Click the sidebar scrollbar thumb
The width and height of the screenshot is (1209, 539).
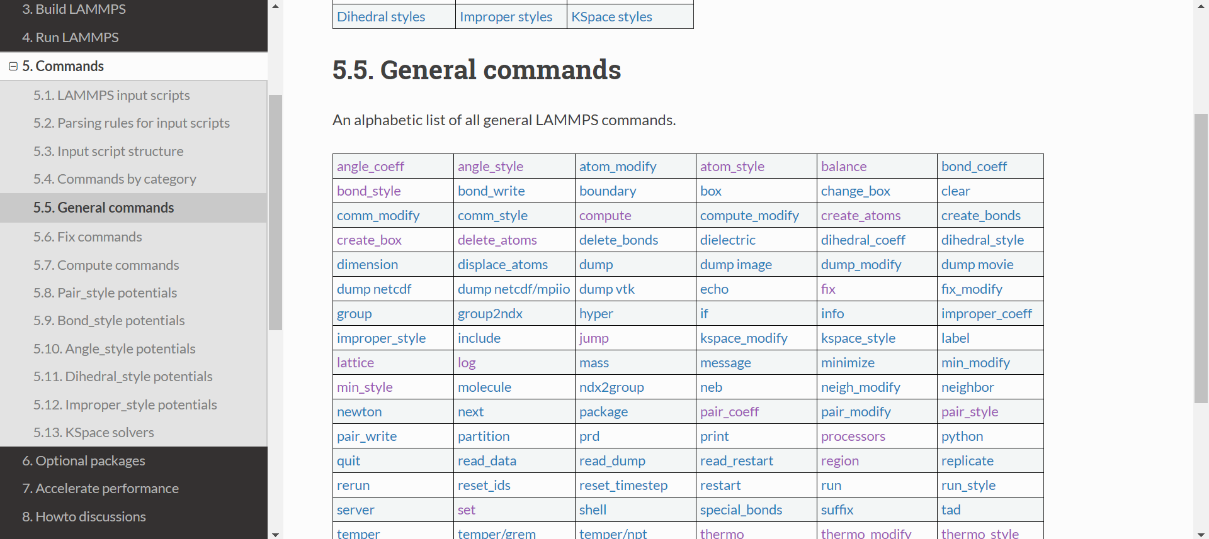coord(275,212)
